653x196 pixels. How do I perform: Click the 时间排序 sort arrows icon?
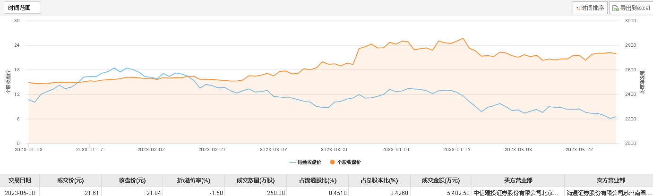click(x=577, y=8)
